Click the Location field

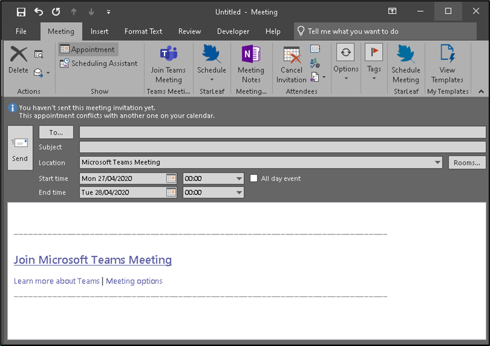tap(256, 162)
